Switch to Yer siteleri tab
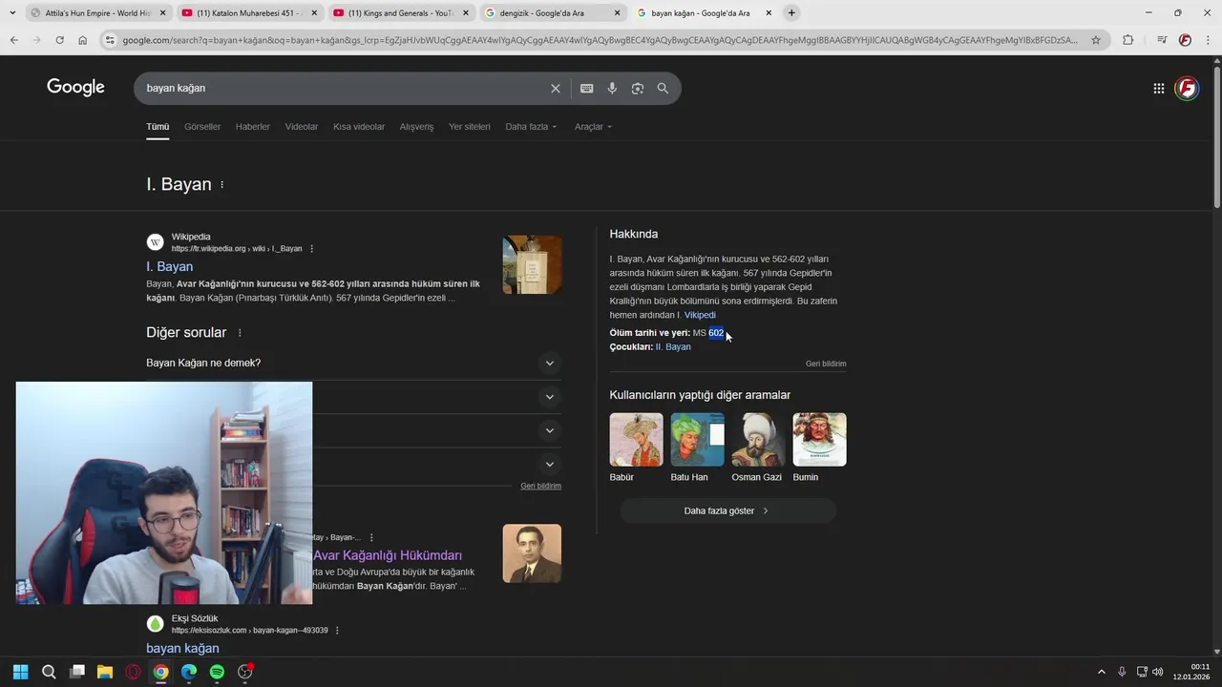The image size is (1222, 687). click(470, 127)
